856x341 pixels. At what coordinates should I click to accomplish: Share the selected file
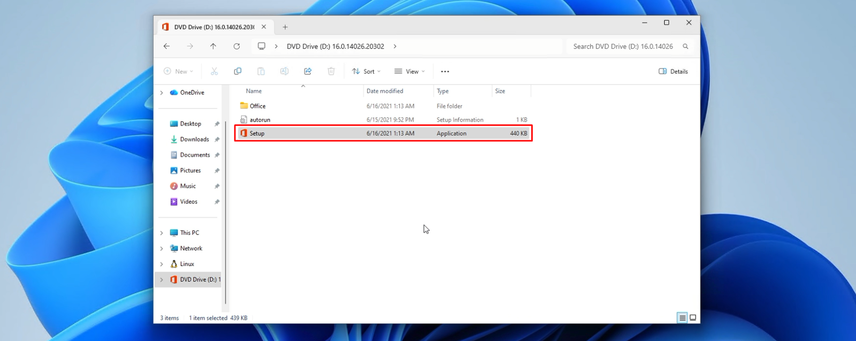(x=308, y=71)
